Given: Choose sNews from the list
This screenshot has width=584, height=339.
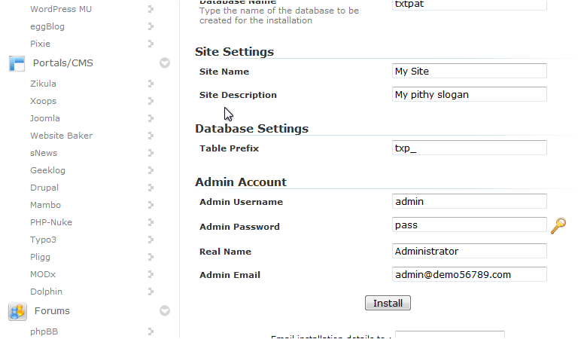Looking at the screenshot, I should click(x=44, y=153).
